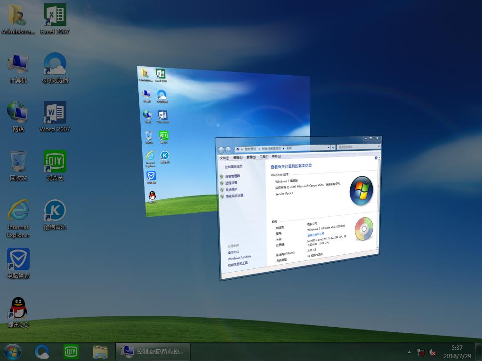Open the Windows Update link
482x361 pixels.
click(x=239, y=258)
